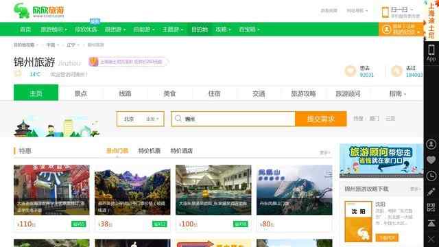The image size is (439, 247).
Task: Open the phone scan QR icon in header
Action: click(x=385, y=12)
